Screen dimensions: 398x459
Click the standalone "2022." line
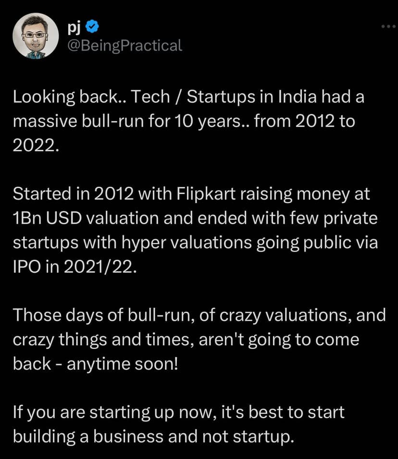point(36,145)
